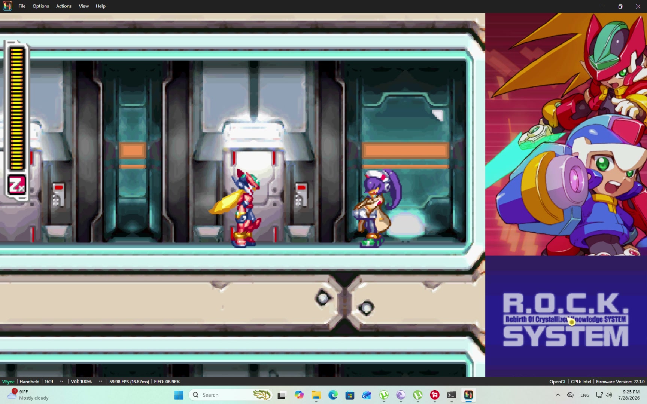Viewport: 647px width, 404px height.
Task: Open Terminal from the taskbar
Action: (x=452, y=395)
